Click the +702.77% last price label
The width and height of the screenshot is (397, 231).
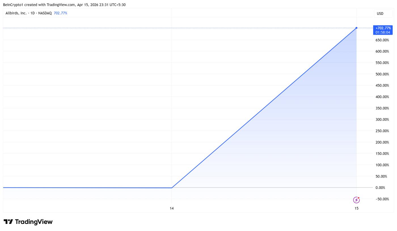(x=383, y=28)
